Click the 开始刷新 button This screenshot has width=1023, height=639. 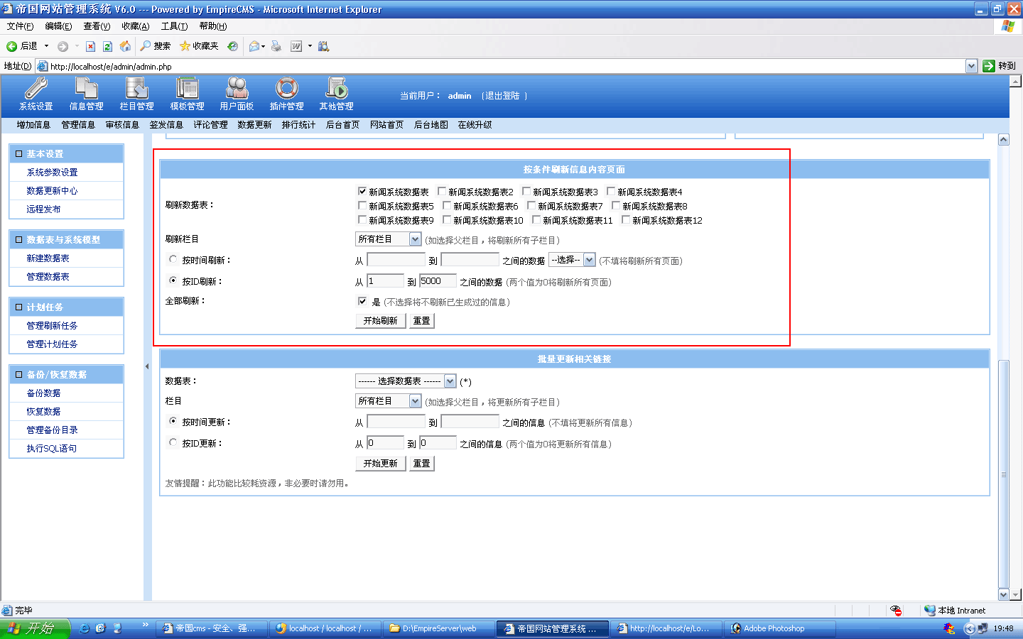380,321
